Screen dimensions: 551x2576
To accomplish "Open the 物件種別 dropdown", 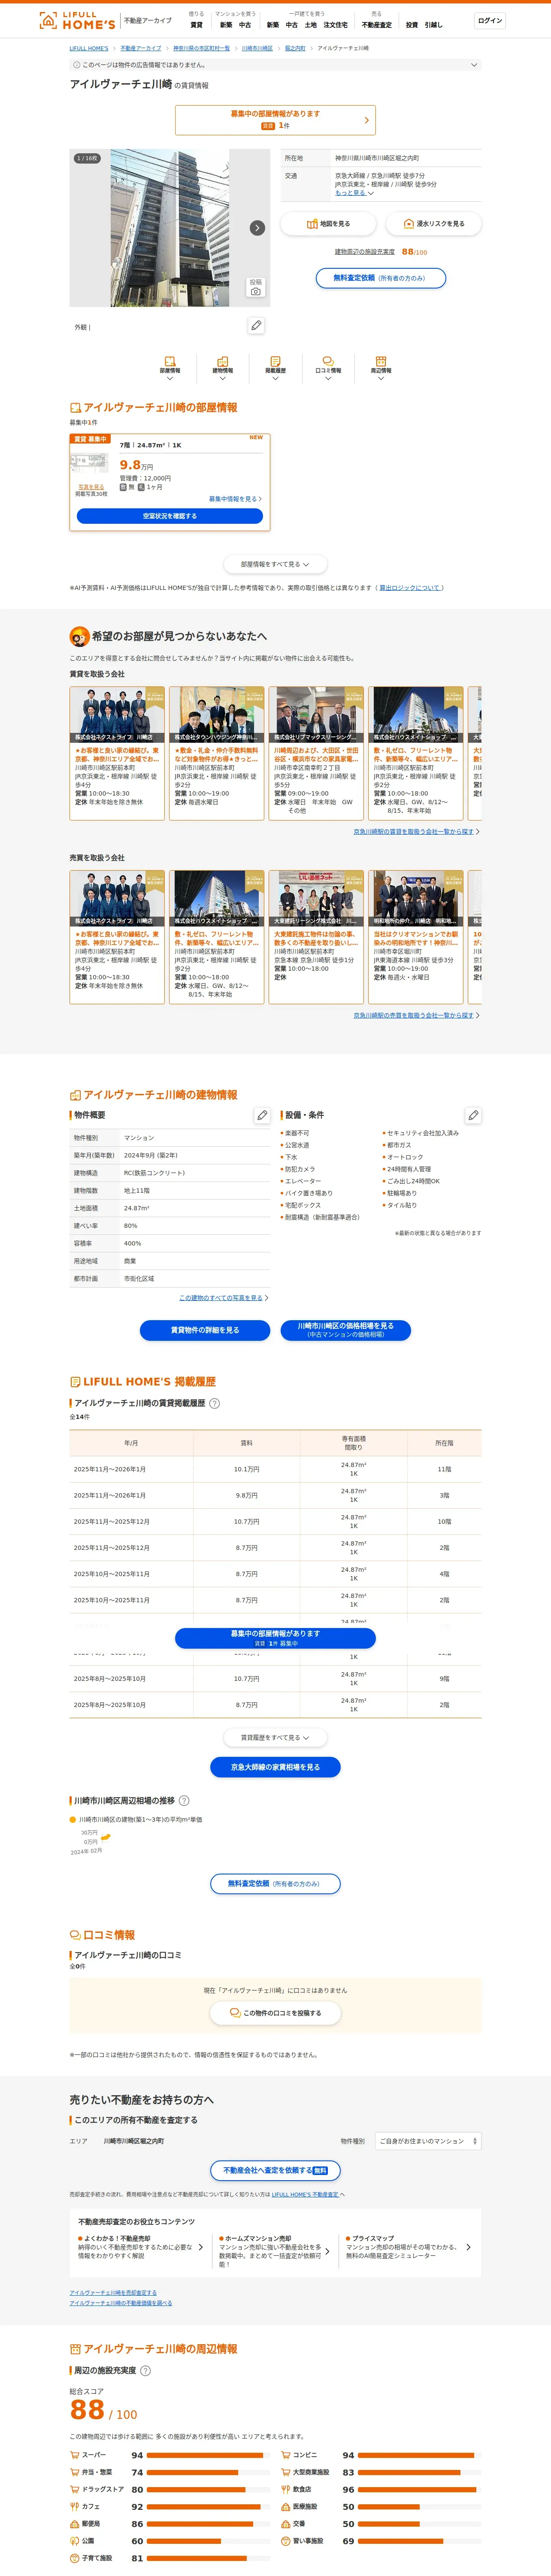I will (428, 2141).
